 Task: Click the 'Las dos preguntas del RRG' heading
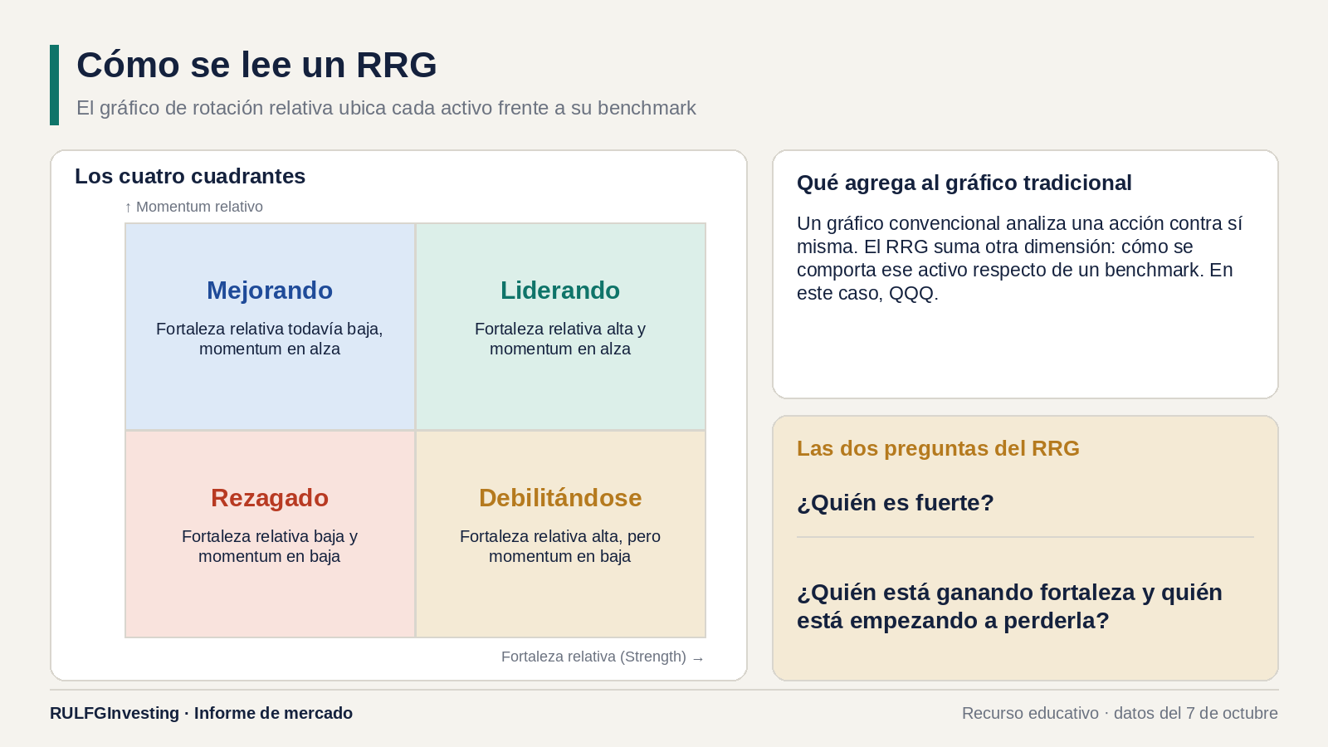(938, 448)
